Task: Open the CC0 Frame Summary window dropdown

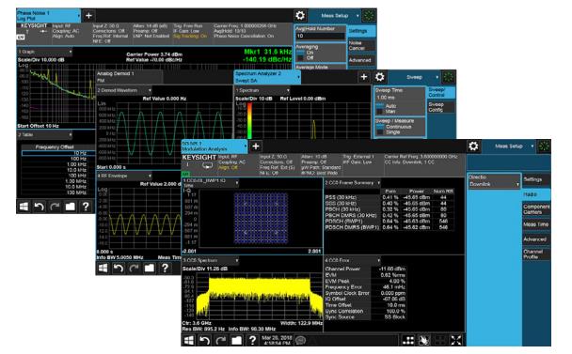Action: pos(378,182)
